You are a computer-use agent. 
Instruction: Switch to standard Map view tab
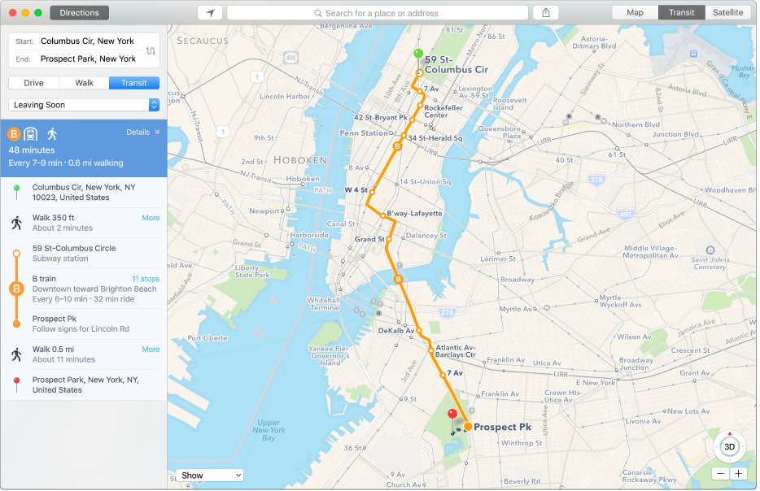[x=635, y=12]
